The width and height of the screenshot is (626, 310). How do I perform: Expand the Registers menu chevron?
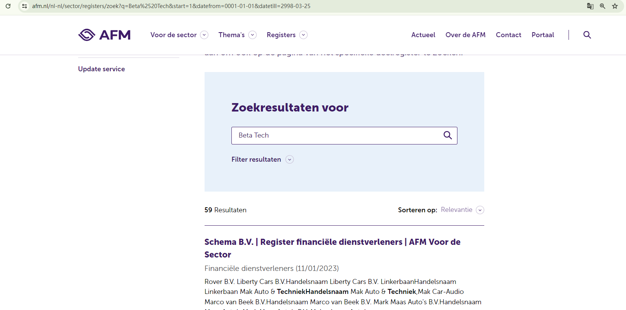(303, 35)
